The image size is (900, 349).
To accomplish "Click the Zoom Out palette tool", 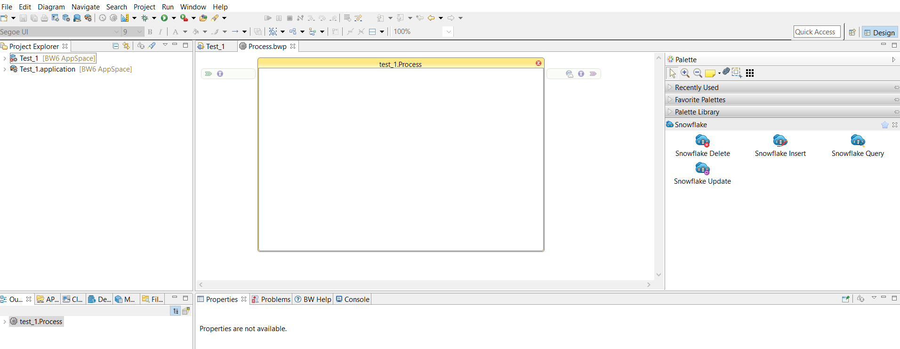I will point(698,73).
